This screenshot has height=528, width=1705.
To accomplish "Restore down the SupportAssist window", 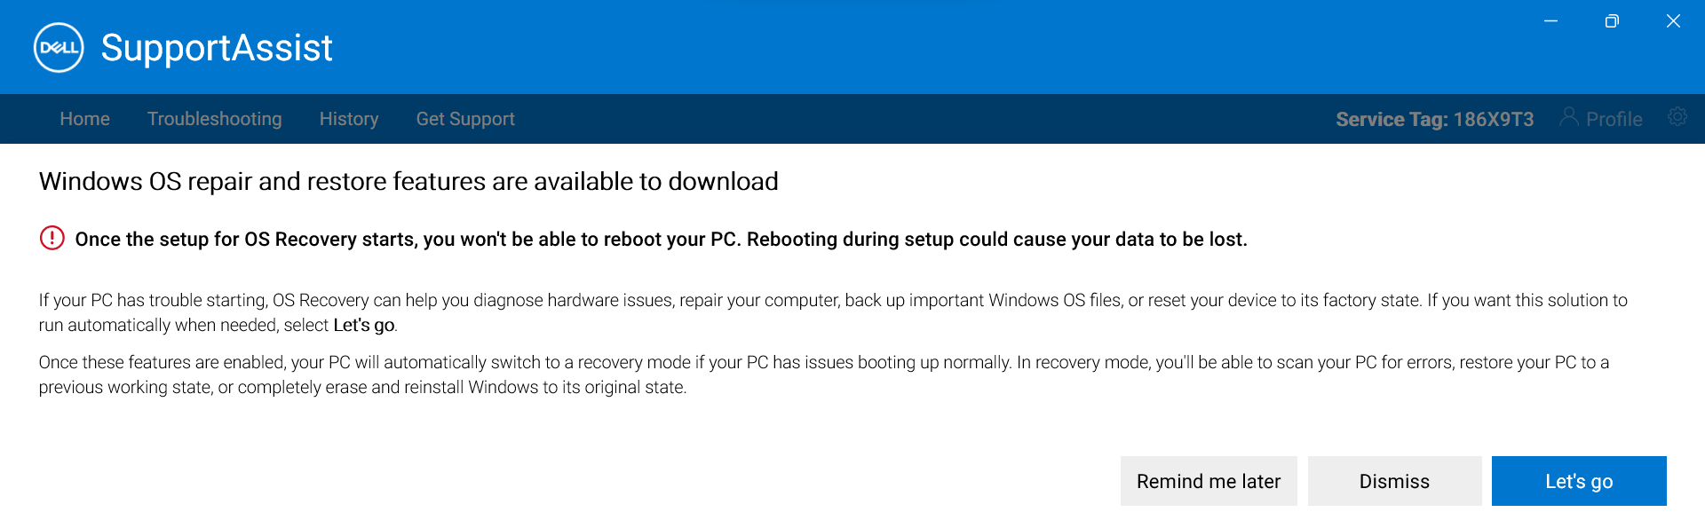I will pos(1612,21).
